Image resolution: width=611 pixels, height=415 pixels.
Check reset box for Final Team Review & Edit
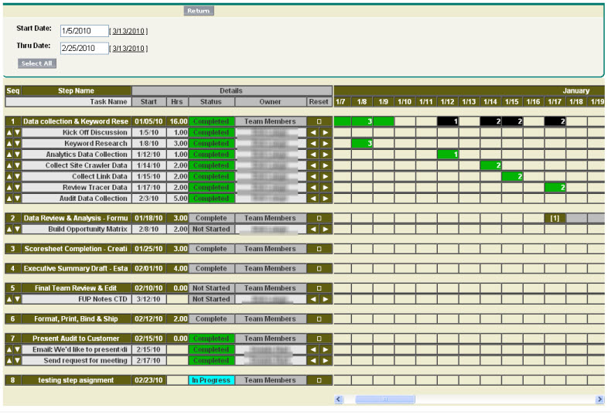coord(319,288)
